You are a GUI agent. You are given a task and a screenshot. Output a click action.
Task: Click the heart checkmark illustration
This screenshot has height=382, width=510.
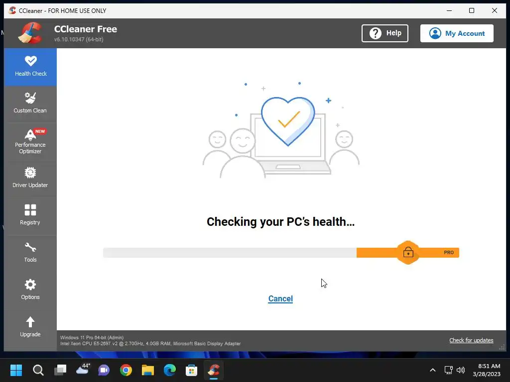point(288,121)
